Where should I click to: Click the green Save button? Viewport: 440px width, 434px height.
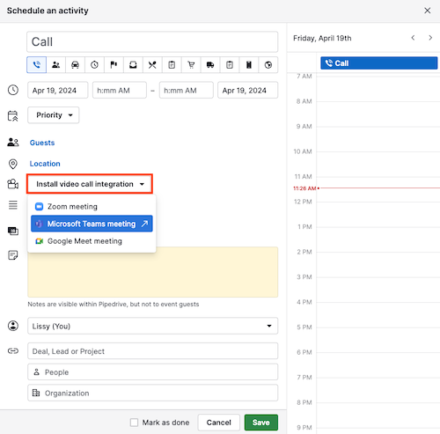click(261, 423)
